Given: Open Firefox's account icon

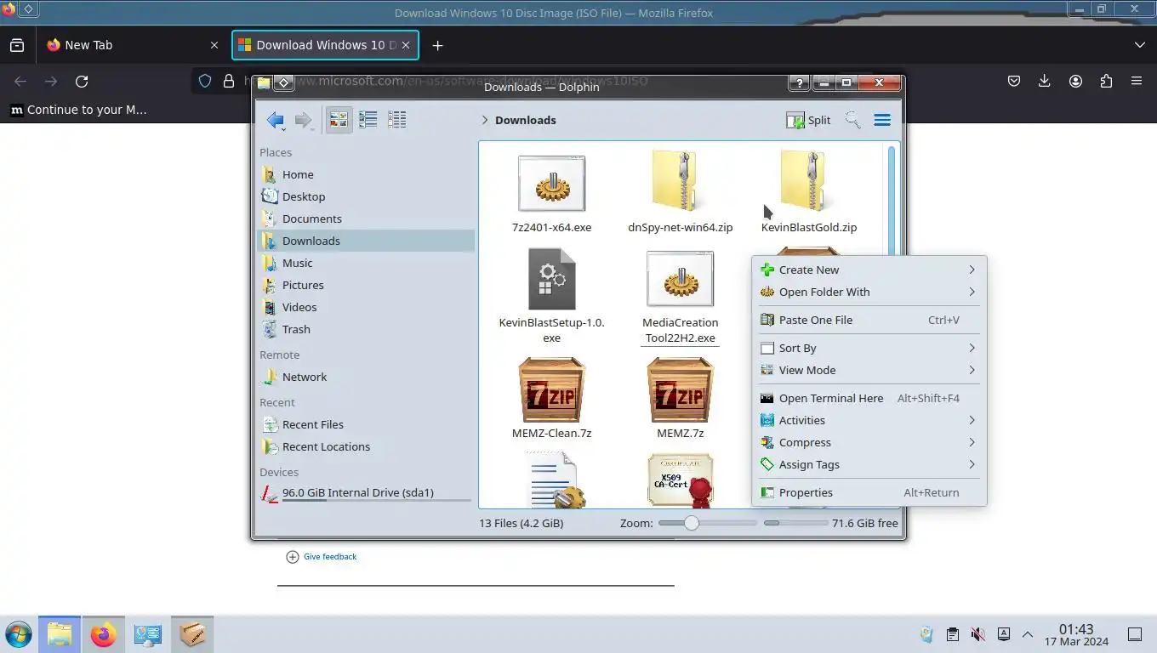Looking at the screenshot, I should [1075, 81].
